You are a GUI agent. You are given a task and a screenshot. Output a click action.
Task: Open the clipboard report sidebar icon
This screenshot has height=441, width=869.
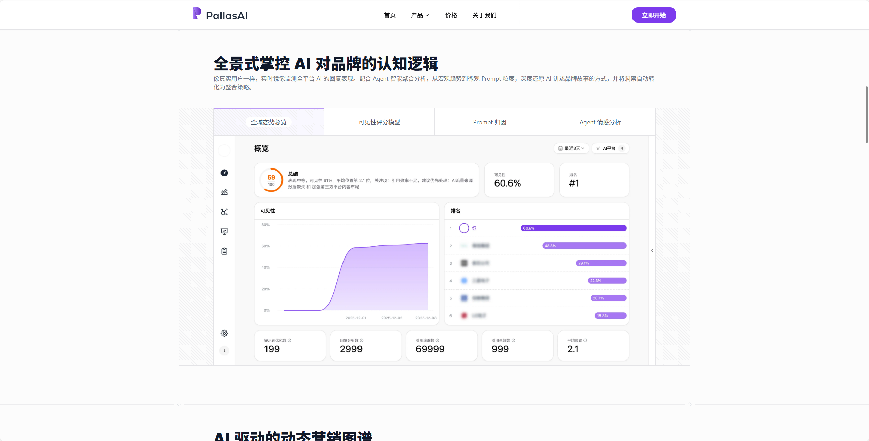tap(224, 251)
